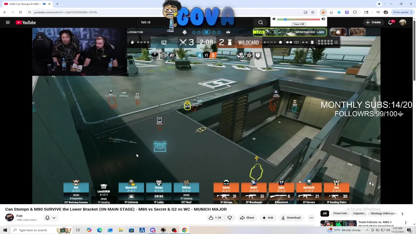
Task: Open more actions menu below the video
Action: (311, 218)
